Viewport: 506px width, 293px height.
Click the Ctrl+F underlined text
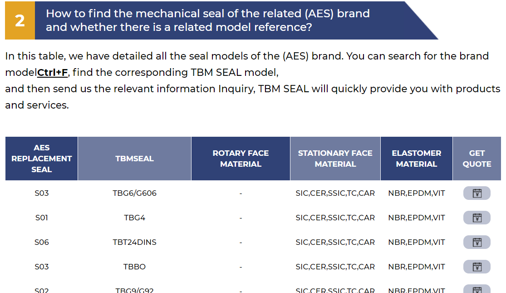[52, 72]
